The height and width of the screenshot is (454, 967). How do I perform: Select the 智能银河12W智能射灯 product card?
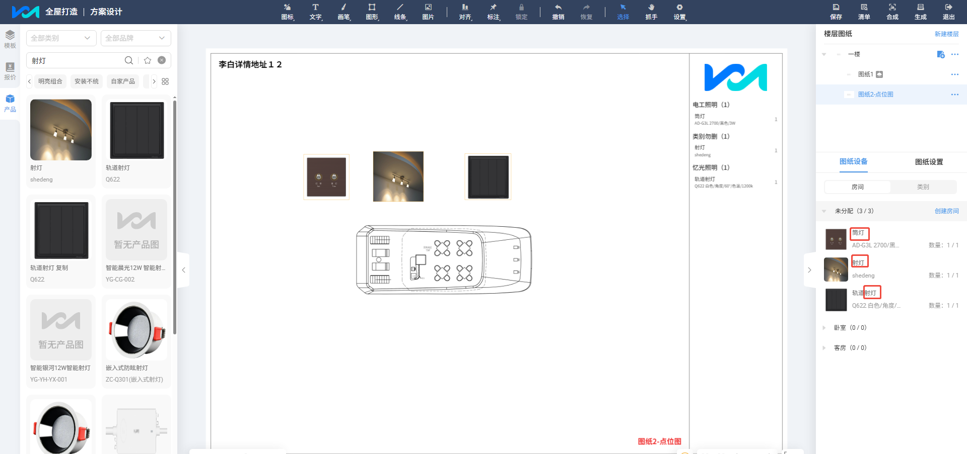click(61, 342)
